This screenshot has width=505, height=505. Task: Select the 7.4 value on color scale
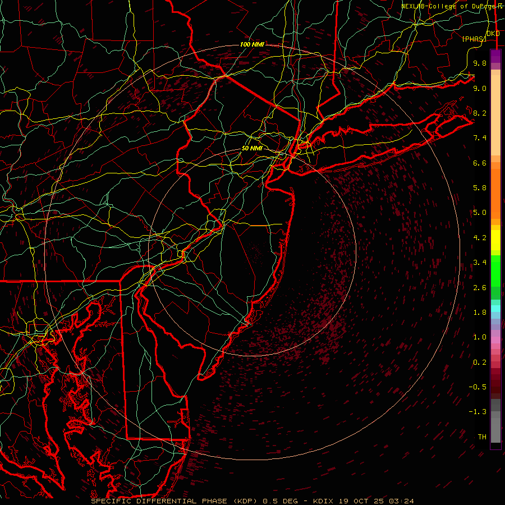[x=480, y=138]
